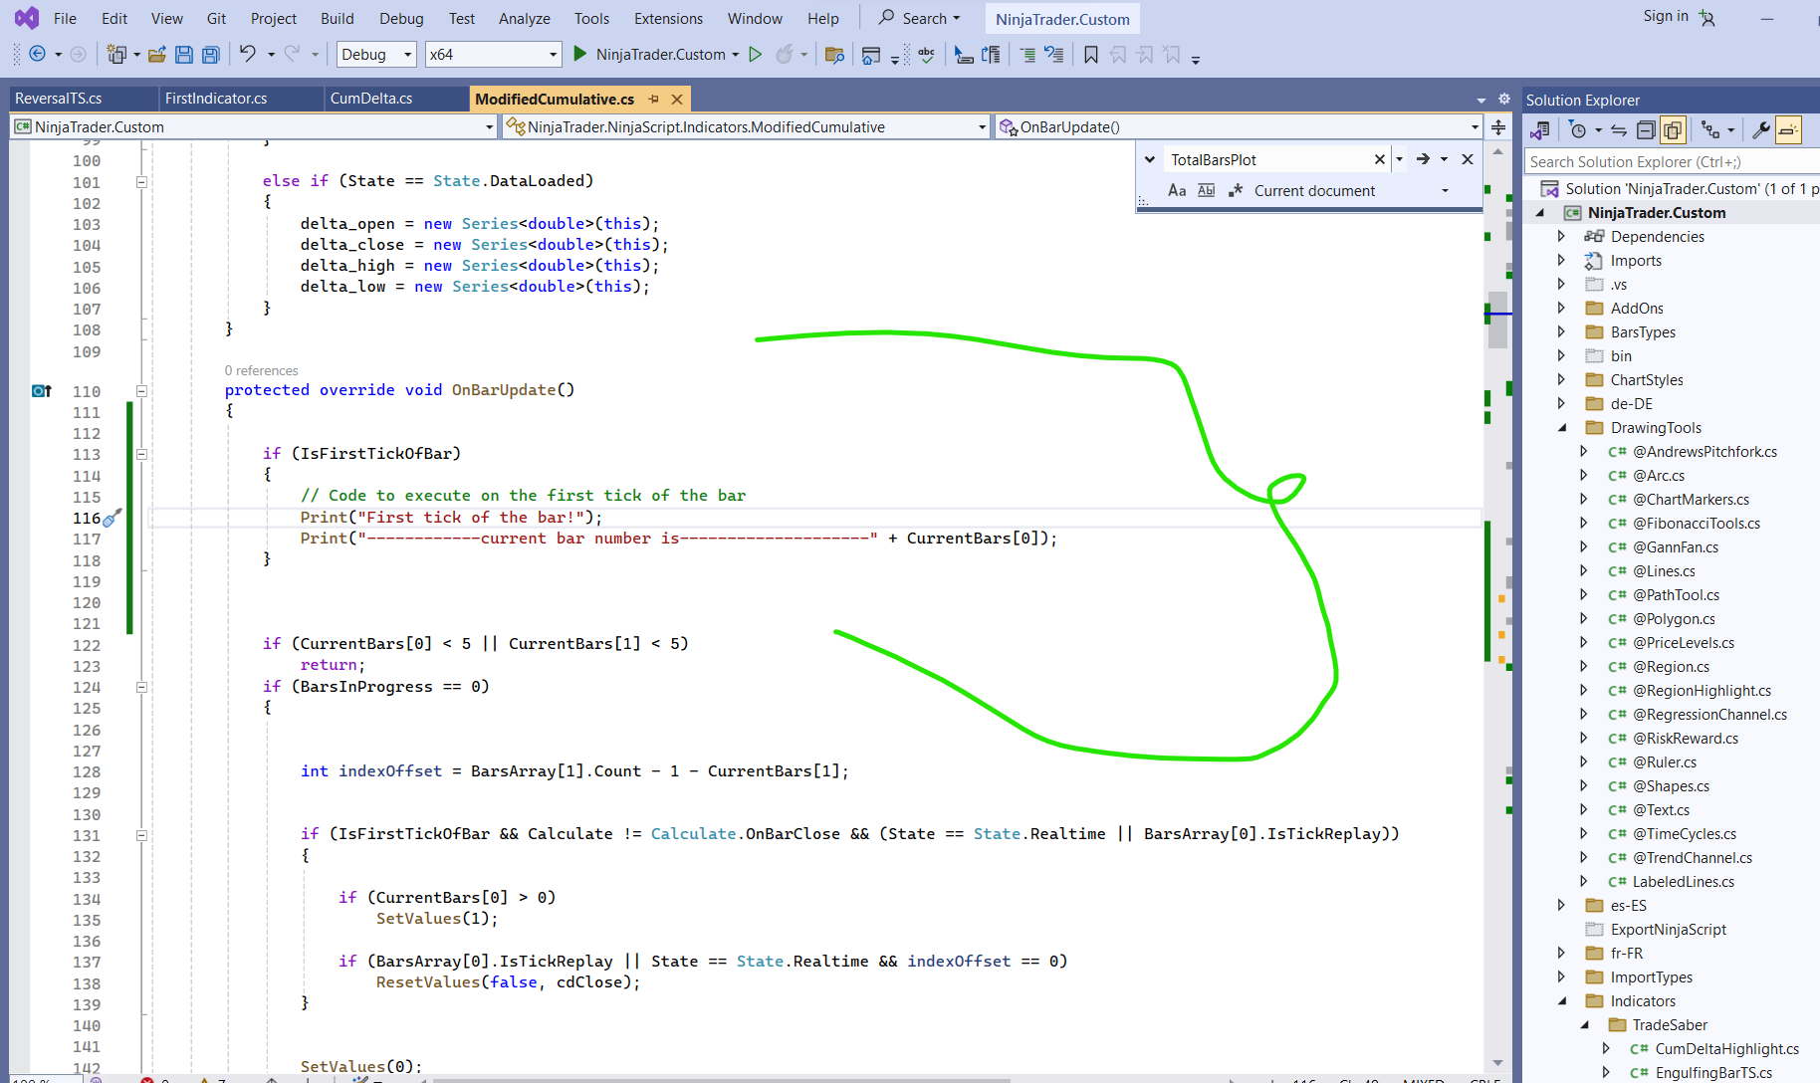Open the Extensions menu

tap(668, 19)
